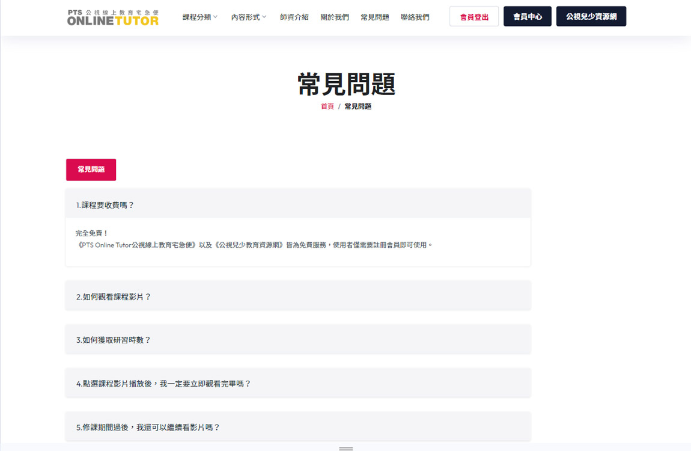This screenshot has height=451, width=691.
Task: Select 常見問題 in the top navigation
Action: point(374,17)
